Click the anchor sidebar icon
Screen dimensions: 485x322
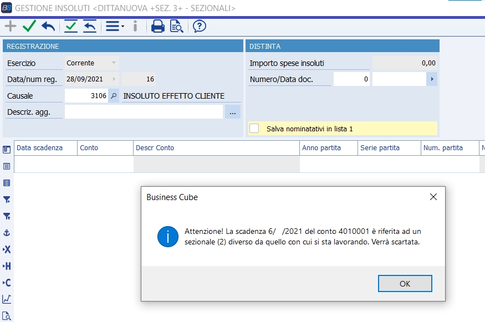[x=7, y=233]
